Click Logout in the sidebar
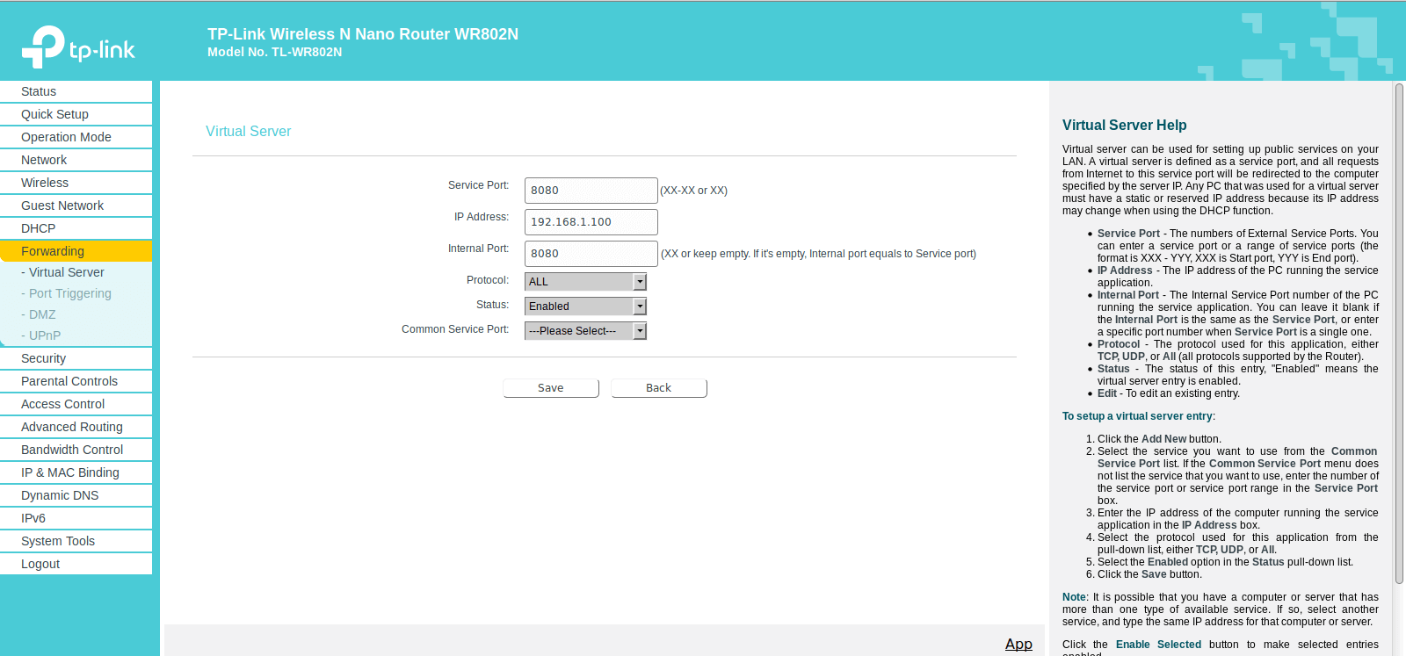The width and height of the screenshot is (1406, 656). (x=40, y=564)
